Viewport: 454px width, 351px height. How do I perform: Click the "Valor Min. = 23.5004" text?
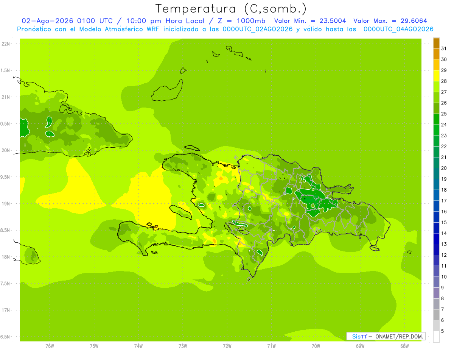(310, 21)
